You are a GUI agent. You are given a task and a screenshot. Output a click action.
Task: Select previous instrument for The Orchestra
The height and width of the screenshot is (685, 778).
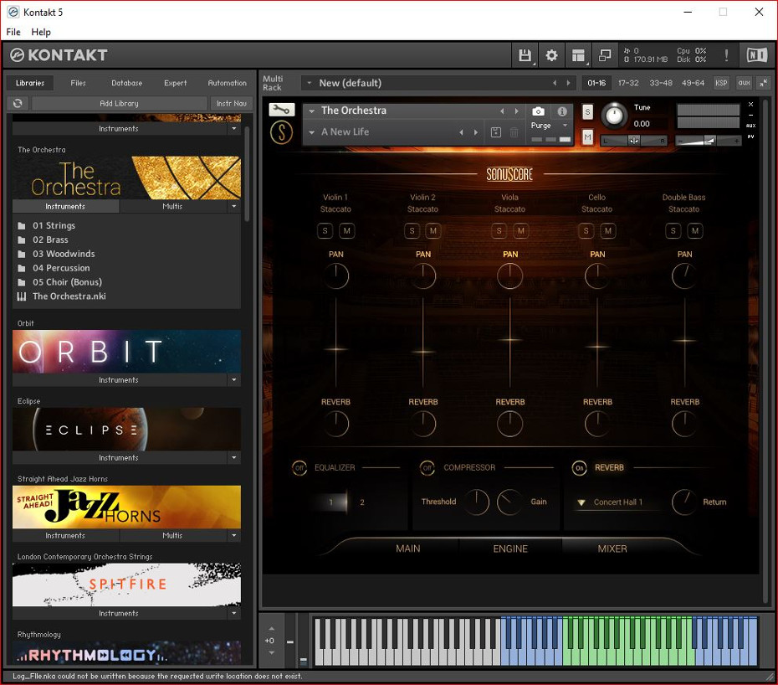(502, 111)
